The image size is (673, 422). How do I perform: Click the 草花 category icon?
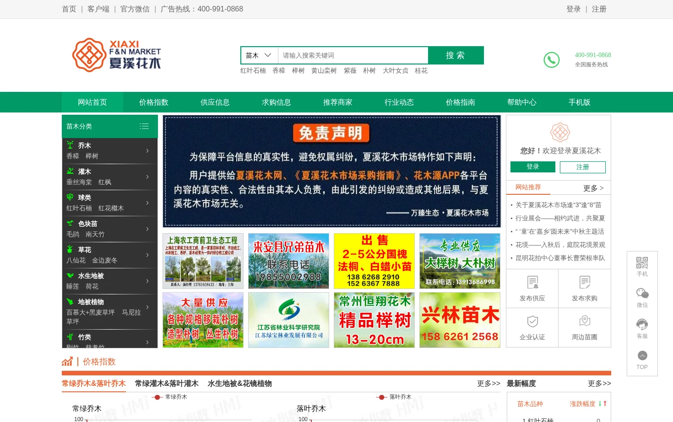[x=70, y=249]
